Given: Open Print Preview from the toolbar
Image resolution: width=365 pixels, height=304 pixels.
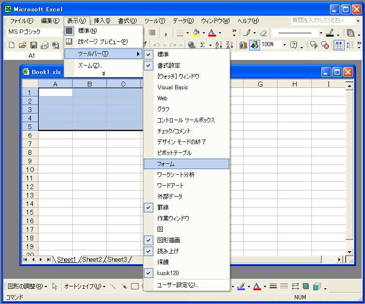Looking at the screenshot, I should coord(56,45).
